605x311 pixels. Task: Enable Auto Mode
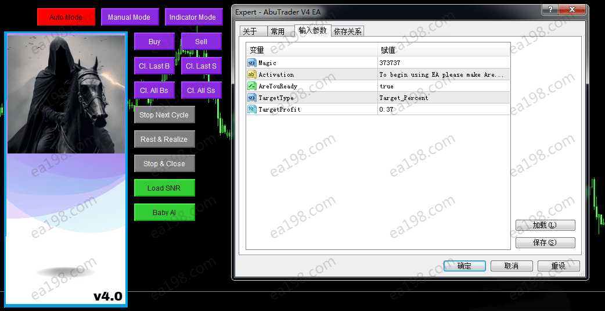(x=66, y=17)
